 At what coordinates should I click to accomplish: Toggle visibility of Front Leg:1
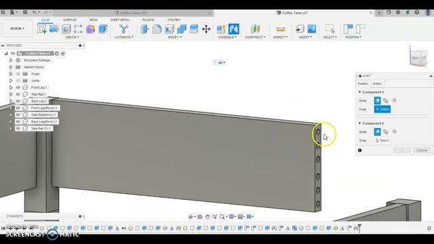click(18, 87)
